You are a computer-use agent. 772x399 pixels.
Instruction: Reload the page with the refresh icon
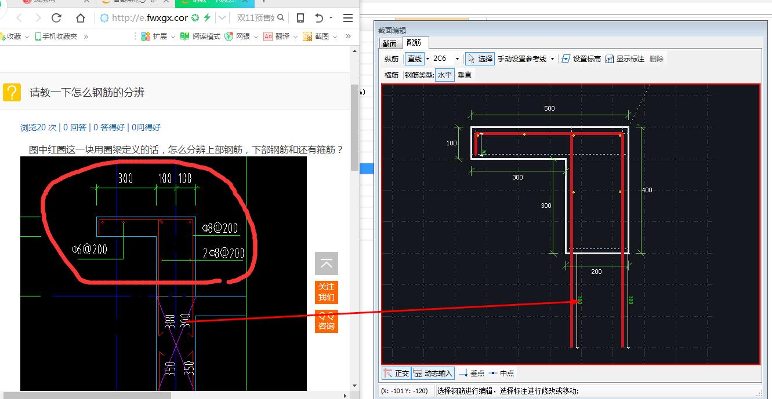click(x=56, y=18)
